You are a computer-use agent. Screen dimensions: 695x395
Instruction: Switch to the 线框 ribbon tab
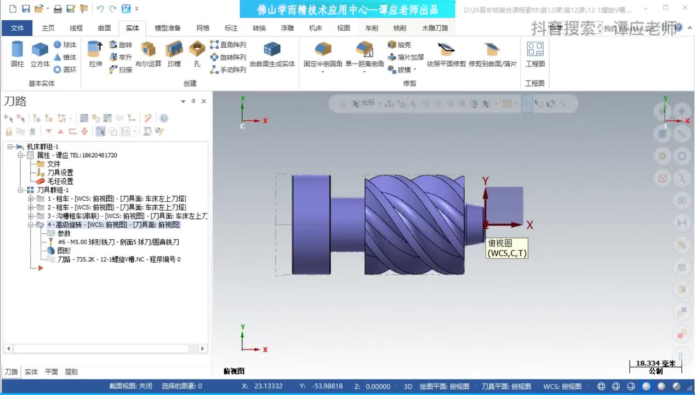coord(76,28)
